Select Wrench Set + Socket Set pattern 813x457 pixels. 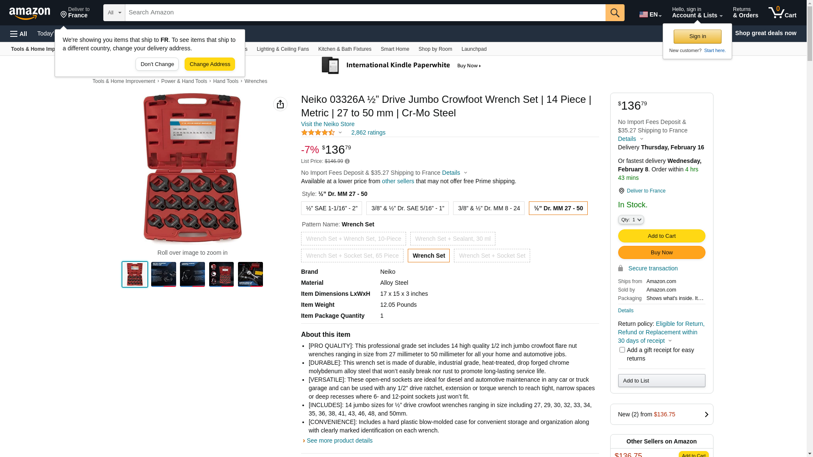coord(492,256)
